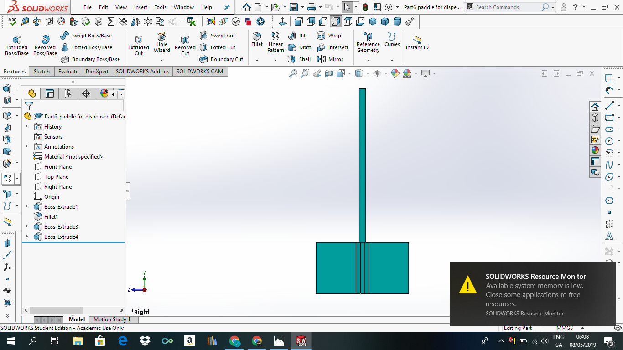Viewport: 623px width, 350px height.
Task: Open the PropertyManager tab icon
Action: (50, 93)
